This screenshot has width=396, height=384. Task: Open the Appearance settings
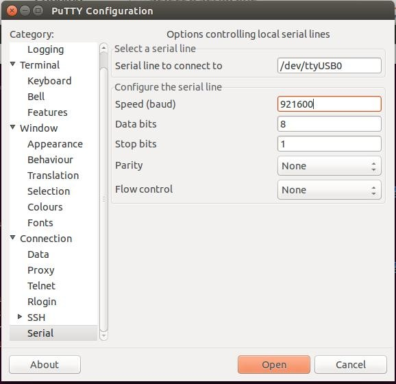pos(55,144)
